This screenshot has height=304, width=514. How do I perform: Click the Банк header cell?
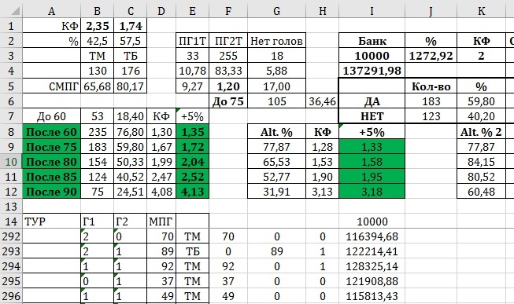click(372, 41)
